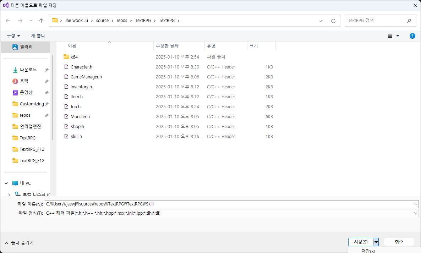Image resolution: width=421 pixels, height=253 pixels.
Task: Open the address bar history dropdown
Action: click(320, 21)
